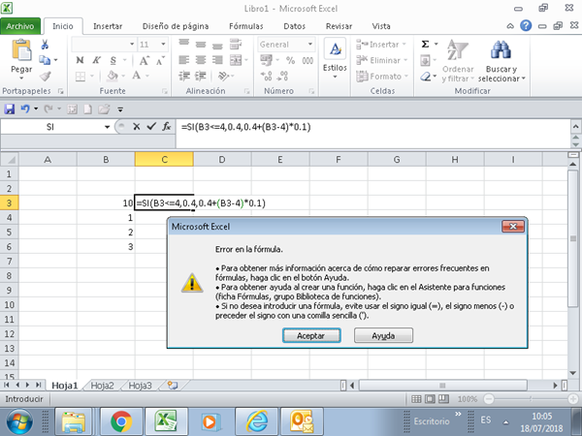Switch to the Datos tab
This screenshot has height=436, width=582.
coord(294,26)
